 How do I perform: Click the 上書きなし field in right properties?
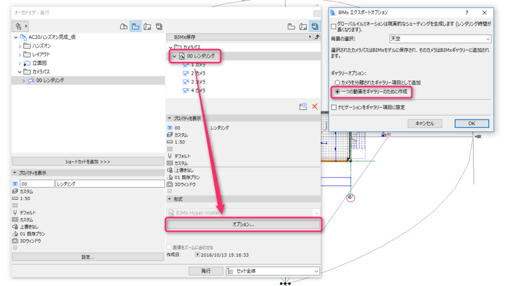(247, 170)
